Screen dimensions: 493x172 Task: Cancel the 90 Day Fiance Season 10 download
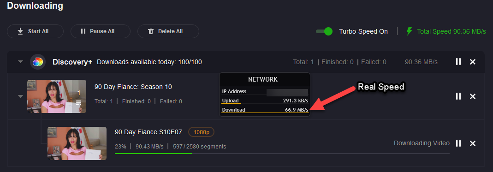coord(473,96)
